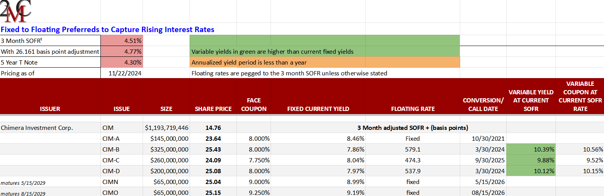Click CIM-A call date 10/30/2021
Screen dimensions: 604x196
tap(483, 138)
